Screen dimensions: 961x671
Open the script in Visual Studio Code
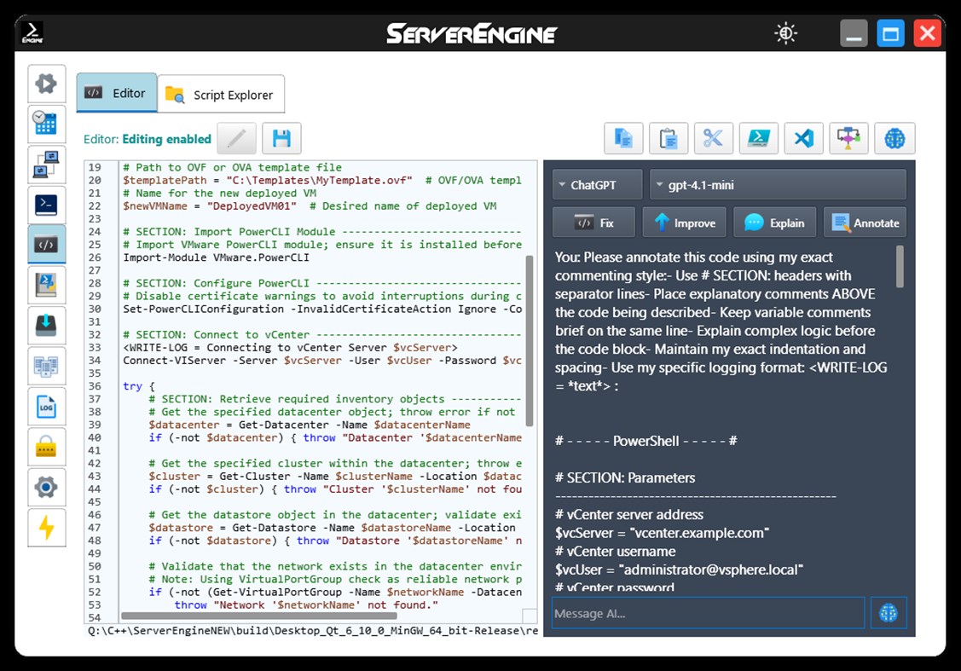coord(803,138)
